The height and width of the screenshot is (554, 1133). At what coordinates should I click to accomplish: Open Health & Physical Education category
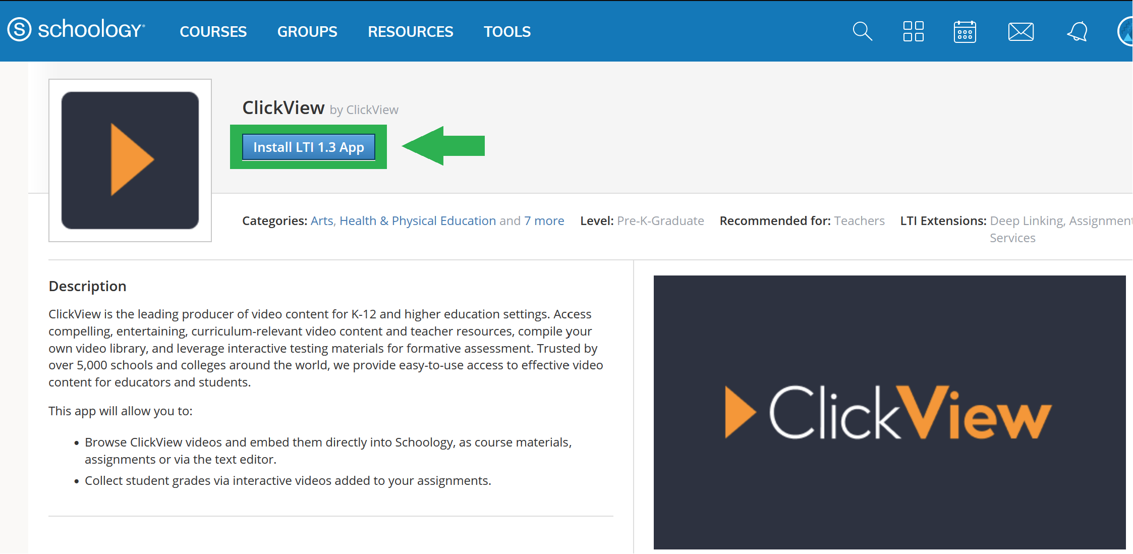tap(418, 220)
